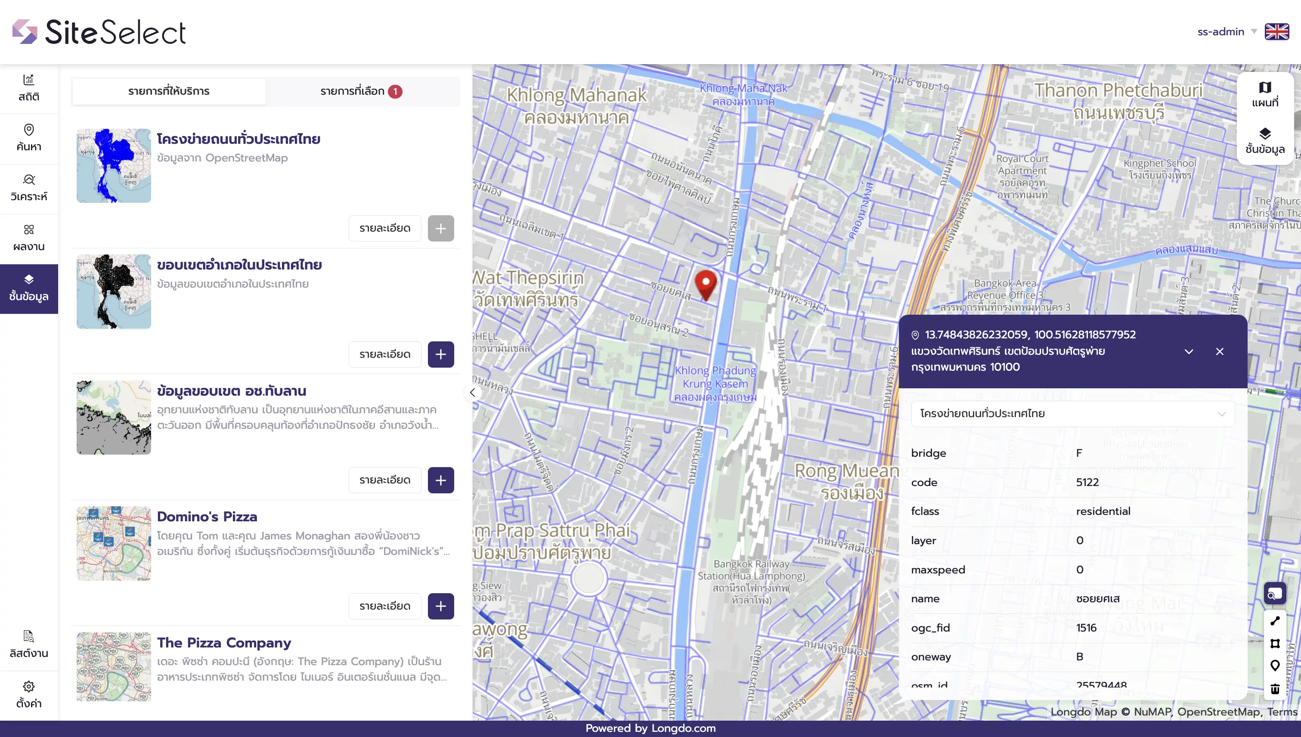Toggle the map feature inspect tool
Viewport: 1301px width, 737px height.
click(x=1275, y=594)
